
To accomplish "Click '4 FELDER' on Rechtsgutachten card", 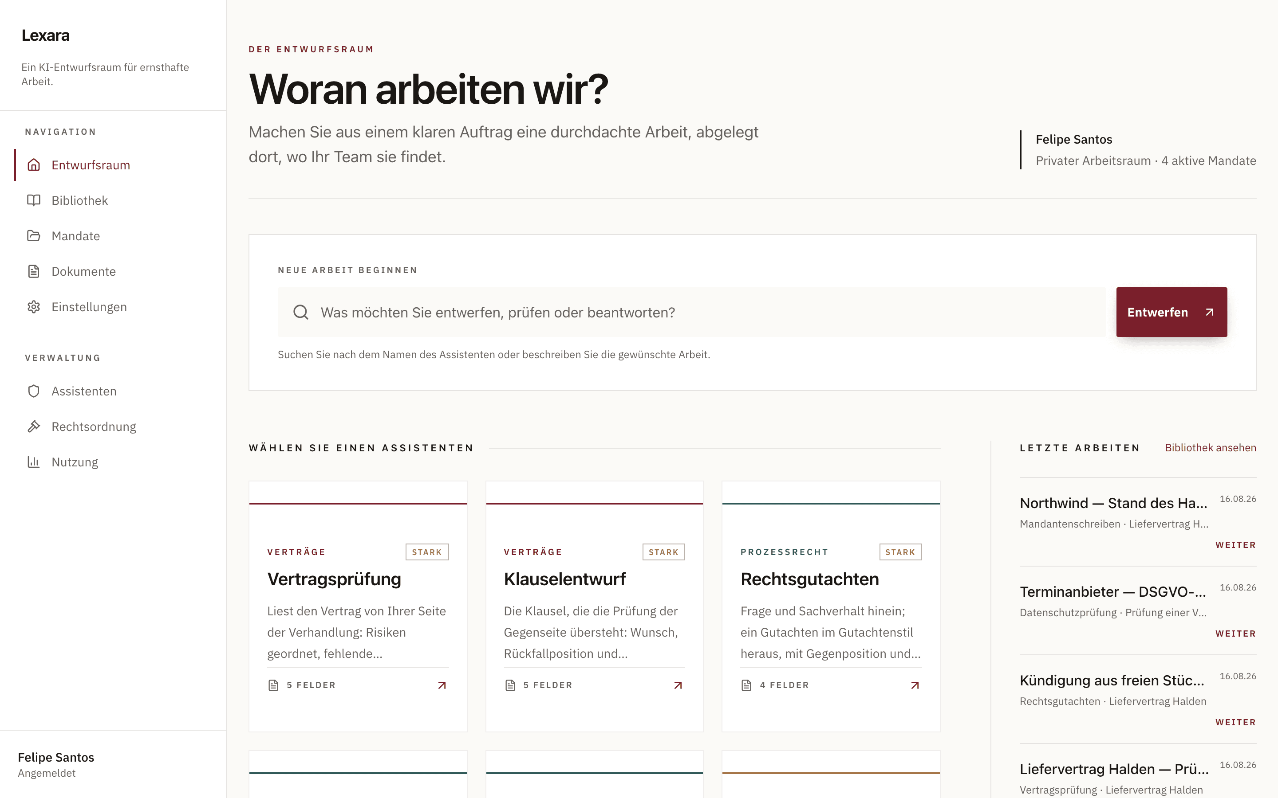I will [x=784, y=685].
